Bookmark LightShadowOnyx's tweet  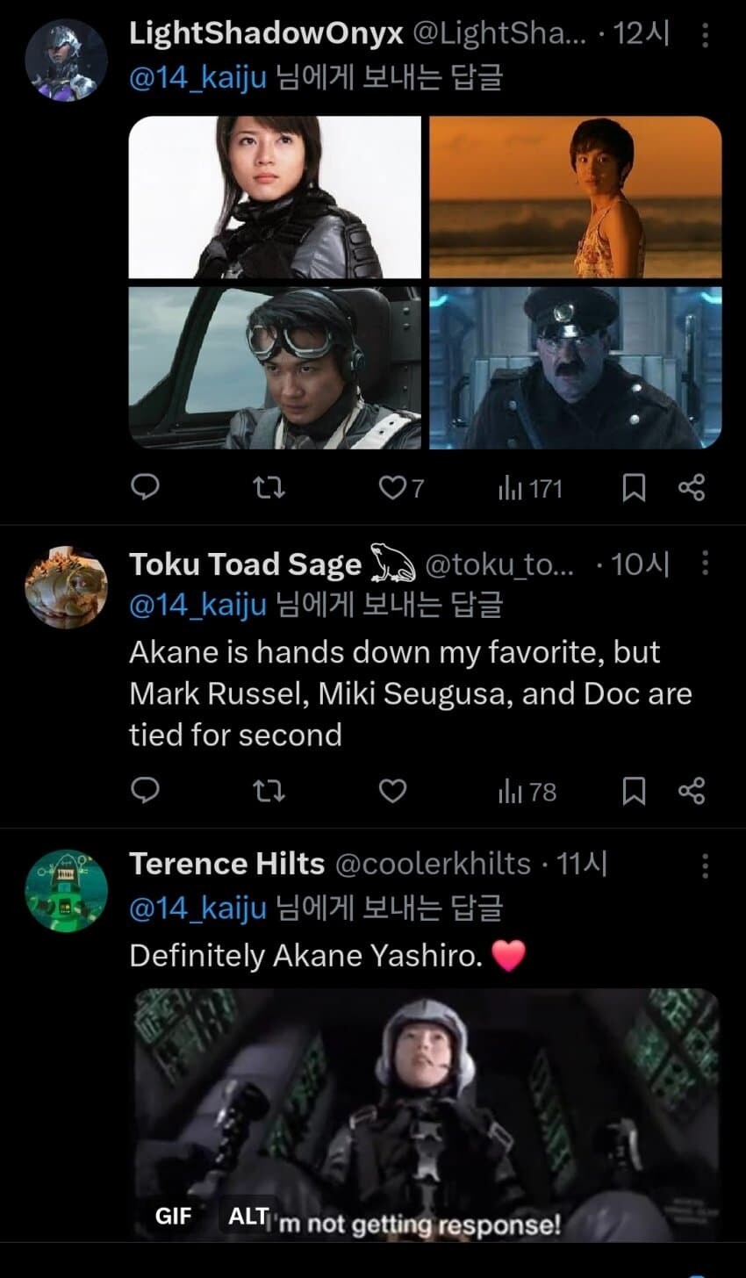coord(634,488)
